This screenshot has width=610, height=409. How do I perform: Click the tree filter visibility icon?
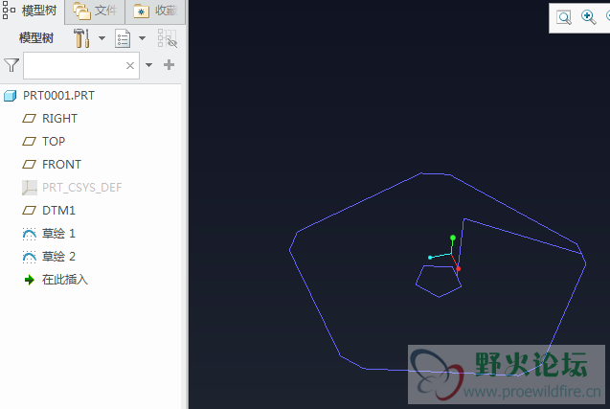[168, 38]
